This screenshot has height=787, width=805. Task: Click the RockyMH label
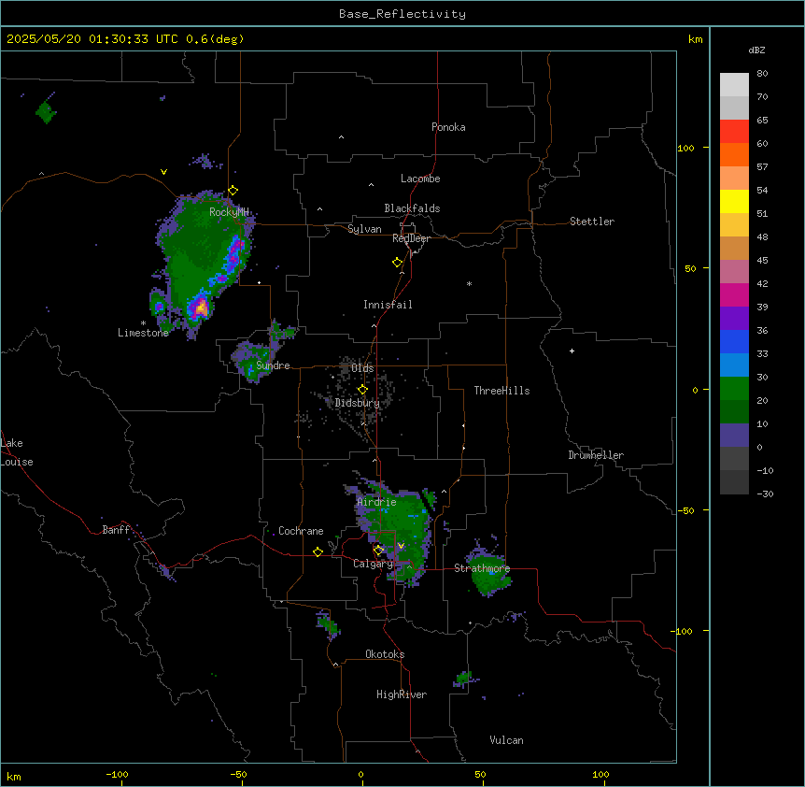point(229,211)
